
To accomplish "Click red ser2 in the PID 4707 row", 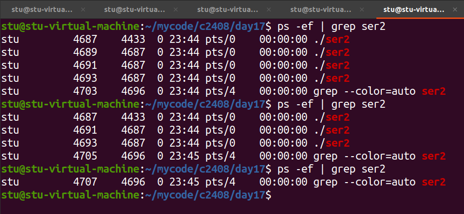I will click(434, 182).
